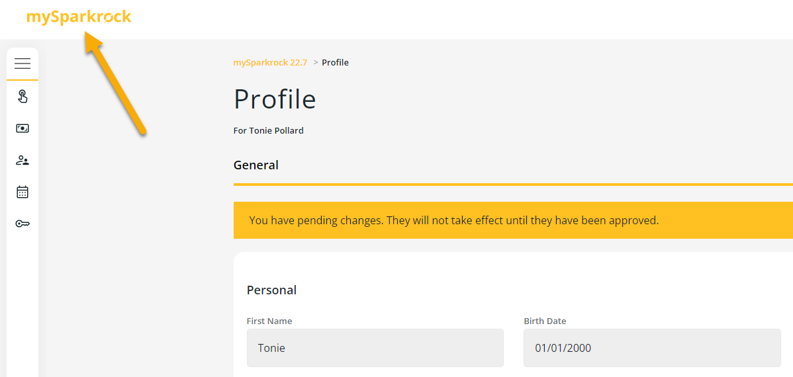This screenshot has width=793, height=377.
Task: Click the Birth Date label
Action: point(545,321)
